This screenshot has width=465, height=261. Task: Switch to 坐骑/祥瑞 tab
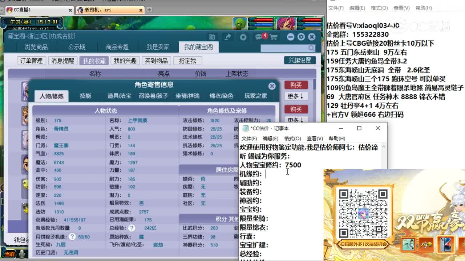pyautogui.click(x=187, y=96)
